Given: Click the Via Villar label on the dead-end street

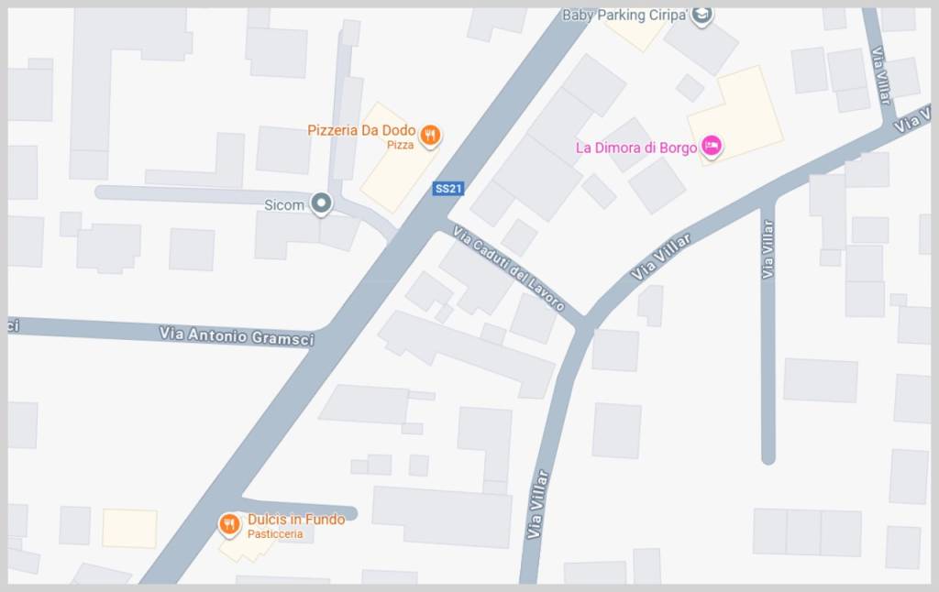Looking at the screenshot, I should (768, 249).
